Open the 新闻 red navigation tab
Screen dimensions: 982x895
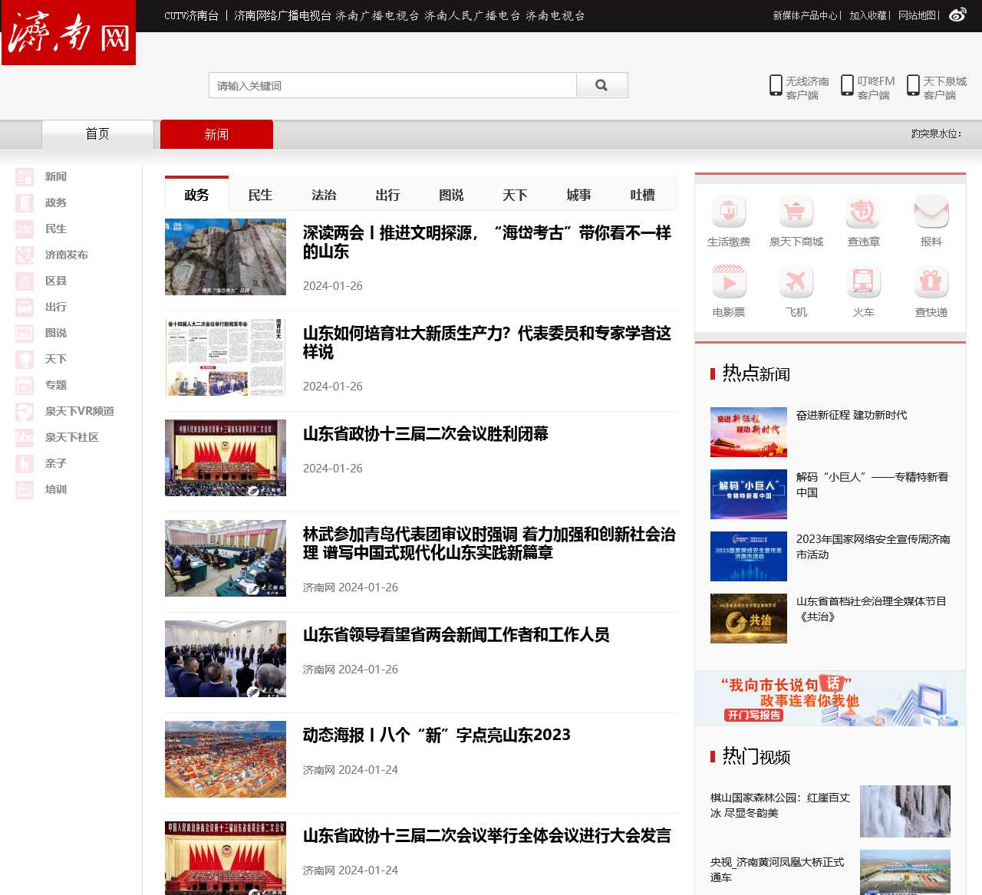click(216, 134)
